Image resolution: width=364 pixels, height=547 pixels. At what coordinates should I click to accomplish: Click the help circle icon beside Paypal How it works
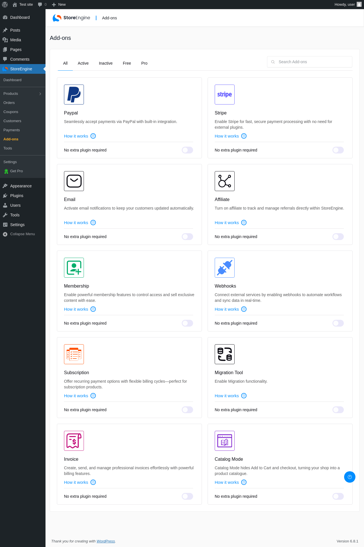pos(93,136)
